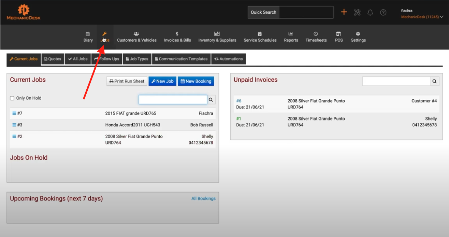Click customer name Fiachra in job #7
Screen dimensions: 449x237
click(206, 113)
